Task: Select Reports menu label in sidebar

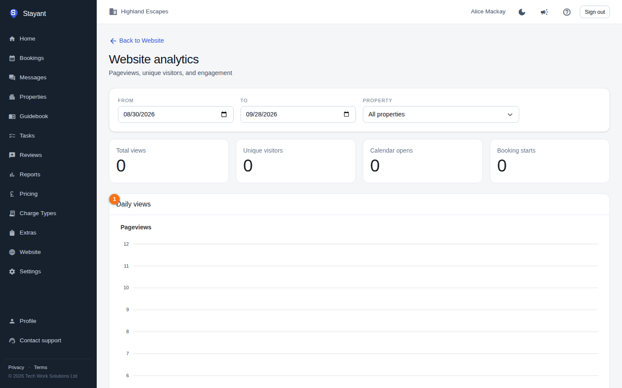Action: coord(30,175)
